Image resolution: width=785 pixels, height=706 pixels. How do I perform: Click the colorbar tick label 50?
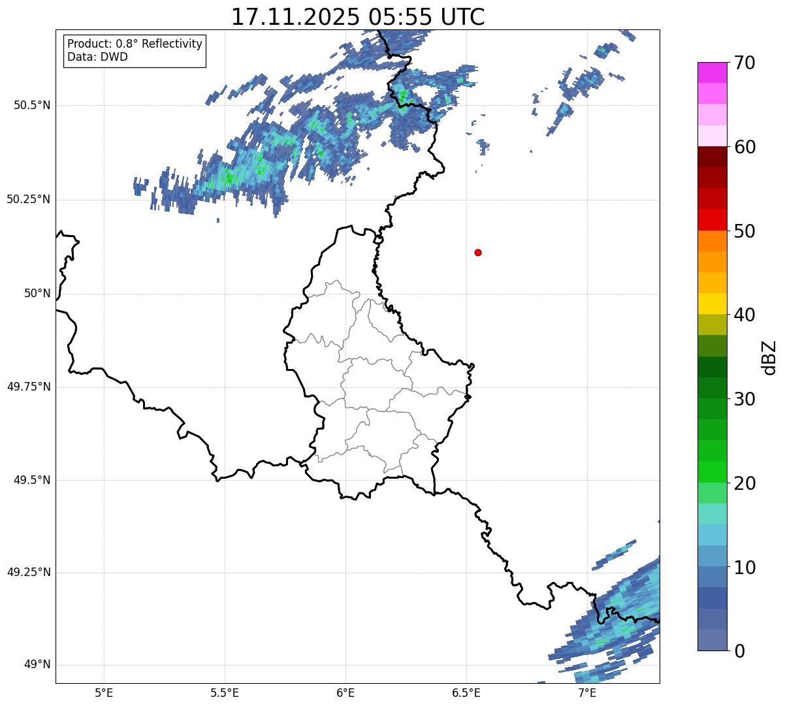[745, 231]
